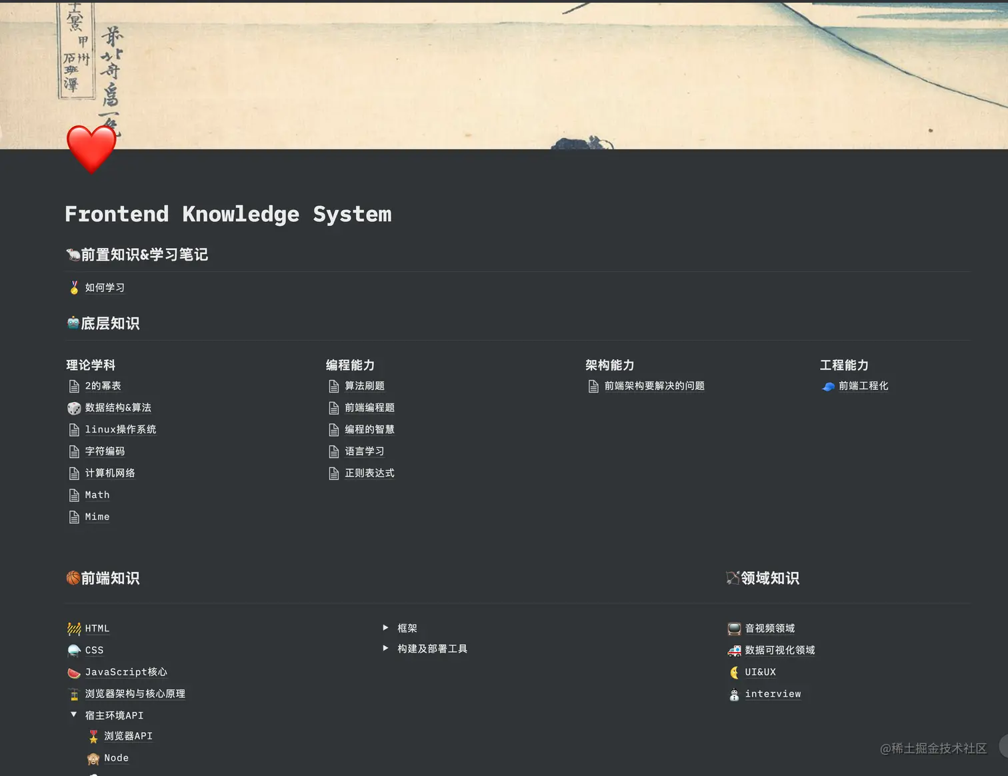Open the 音视频领域 page
This screenshot has height=776, width=1008.
click(x=770, y=629)
